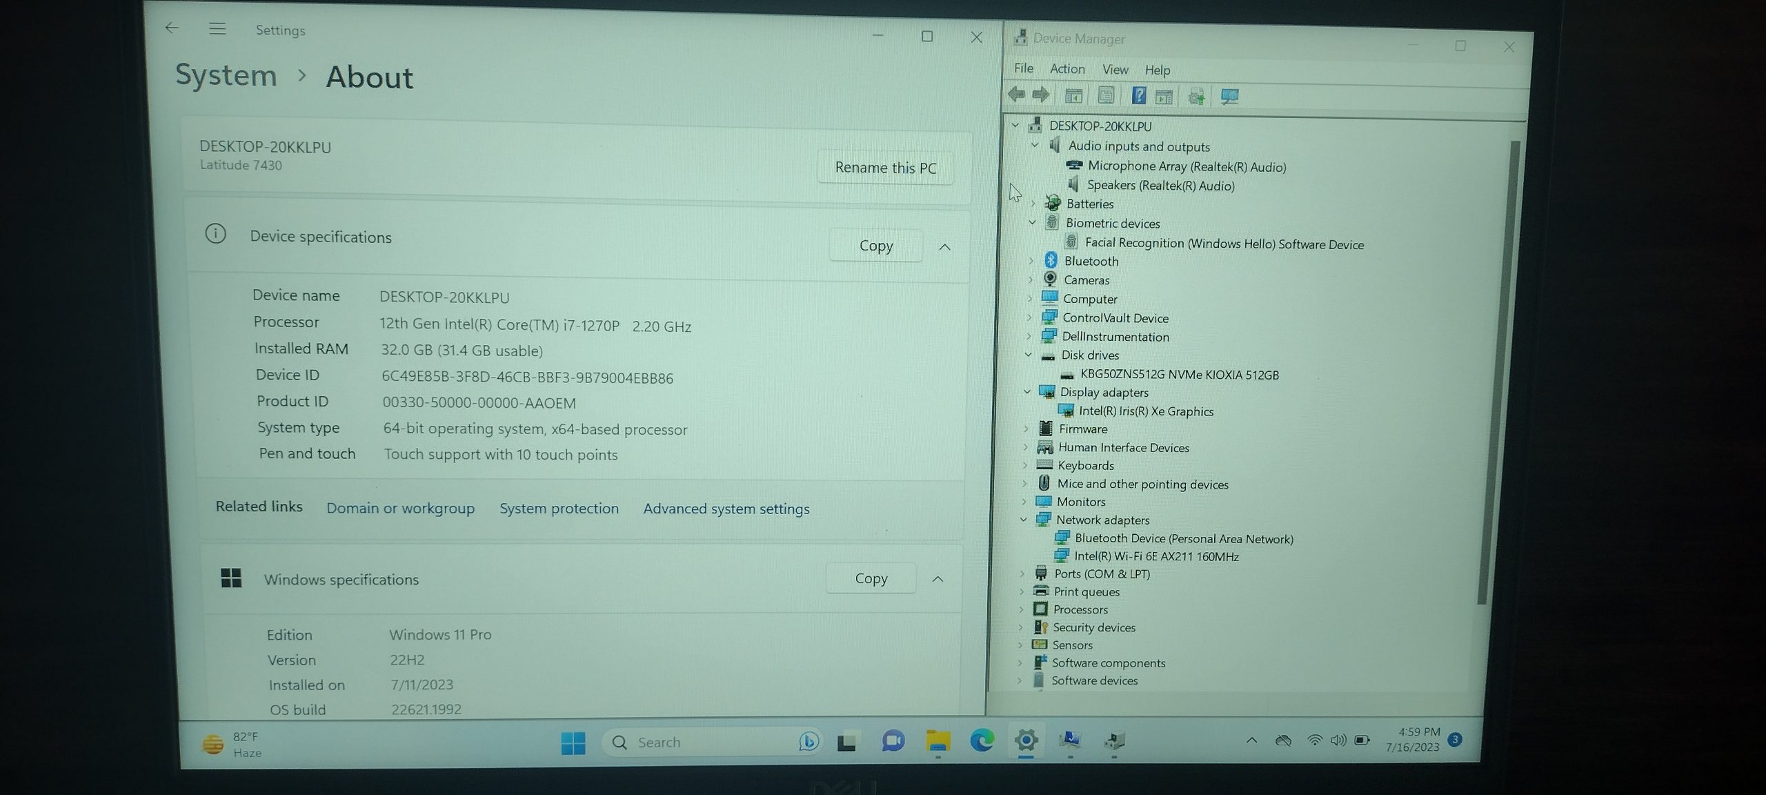
Task: Select the Mice and other pointing devices category
Action: pyautogui.click(x=1142, y=484)
